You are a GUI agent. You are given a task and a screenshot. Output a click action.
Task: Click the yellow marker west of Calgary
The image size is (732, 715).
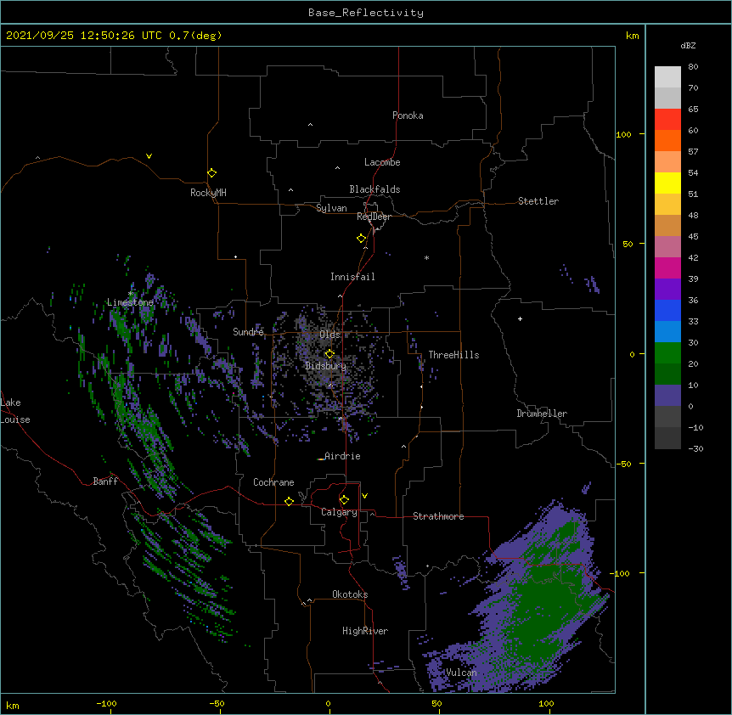[x=289, y=501]
